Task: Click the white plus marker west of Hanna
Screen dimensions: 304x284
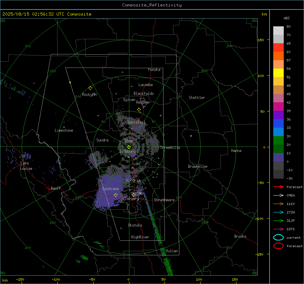Action: [191, 136]
